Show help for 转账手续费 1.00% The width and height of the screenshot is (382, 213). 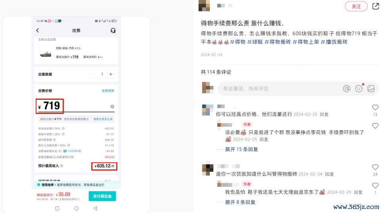click(63, 134)
